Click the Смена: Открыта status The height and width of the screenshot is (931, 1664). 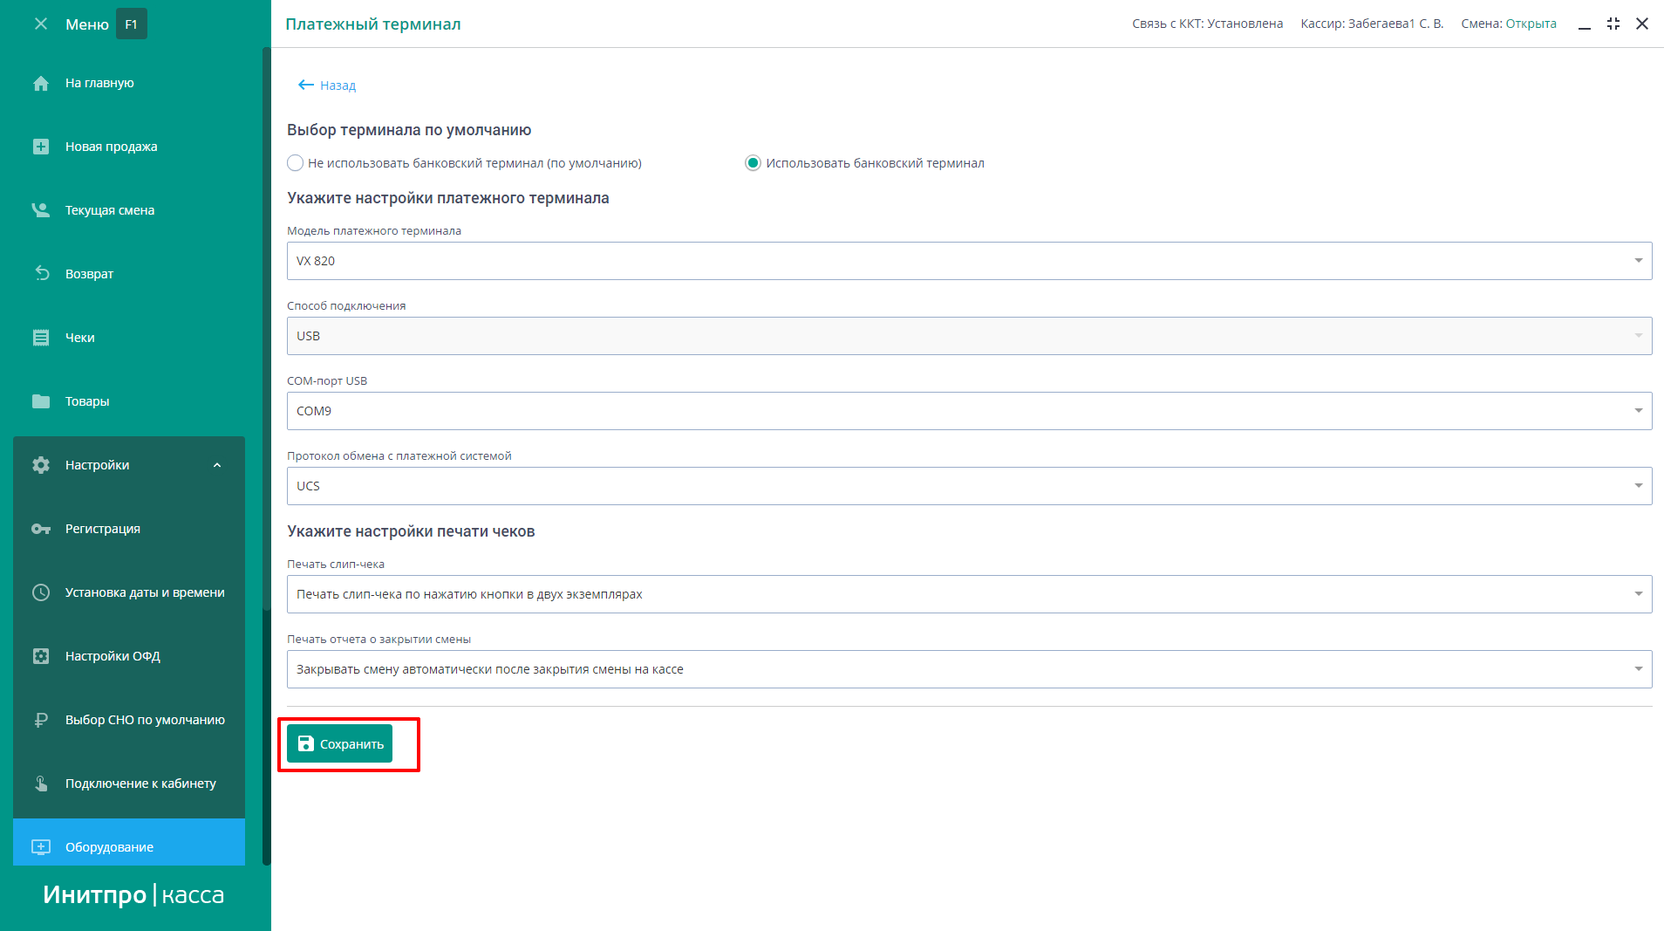point(1509,24)
